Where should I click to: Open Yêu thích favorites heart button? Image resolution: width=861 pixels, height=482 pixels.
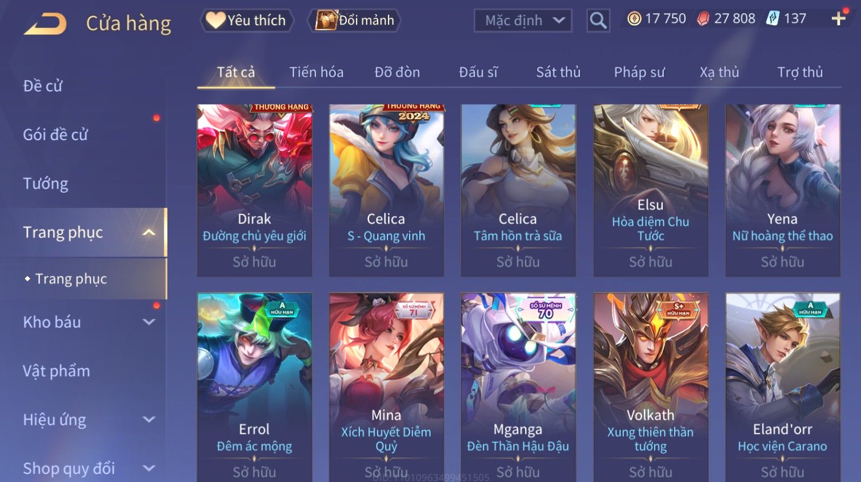click(246, 21)
